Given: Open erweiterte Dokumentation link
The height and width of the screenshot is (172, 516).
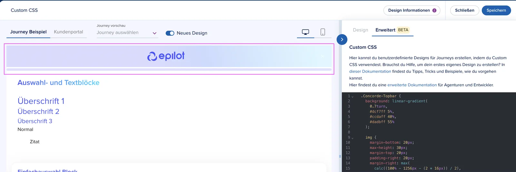Looking at the screenshot, I should [x=412, y=85].
